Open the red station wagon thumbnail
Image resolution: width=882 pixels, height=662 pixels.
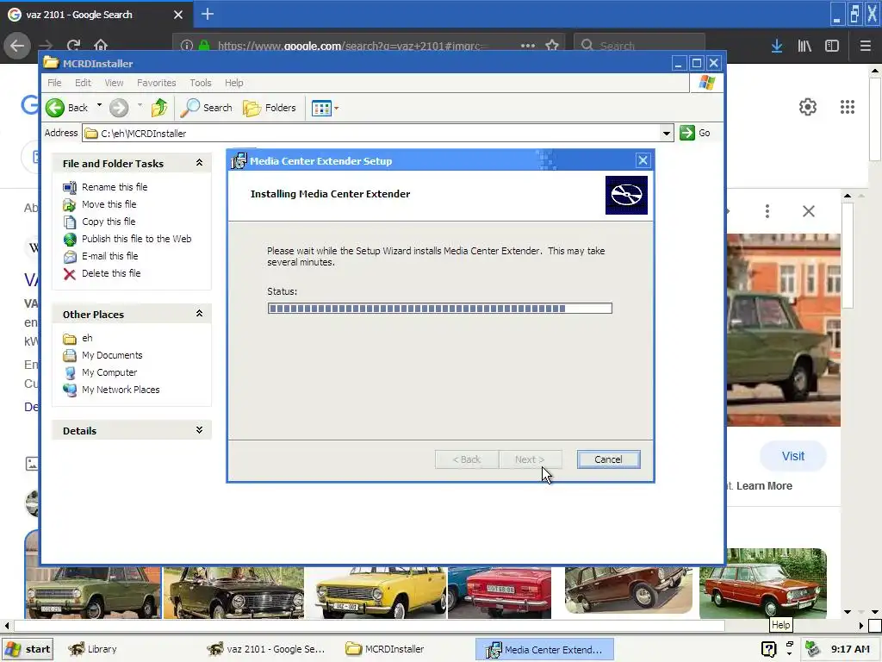tap(763, 584)
